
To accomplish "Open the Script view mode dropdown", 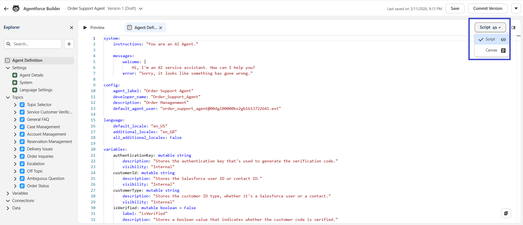I will pos(490,27).
